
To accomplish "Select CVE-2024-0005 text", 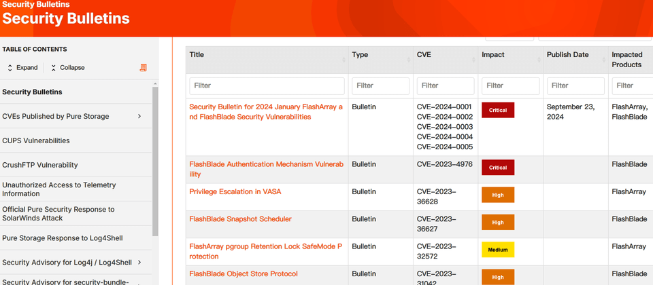I will click(445, 147).
